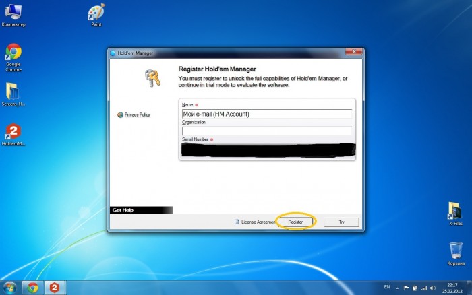Click the Get Help bar
This screenshot has width=472, height=295.
pos(141,210)
